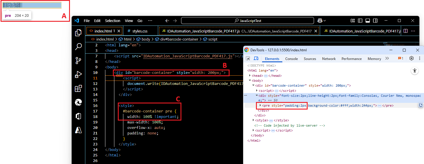Open the Edge browser tools icon in activity bar
The height and width of the screenshot is (164, 424).
click(78, 102)
